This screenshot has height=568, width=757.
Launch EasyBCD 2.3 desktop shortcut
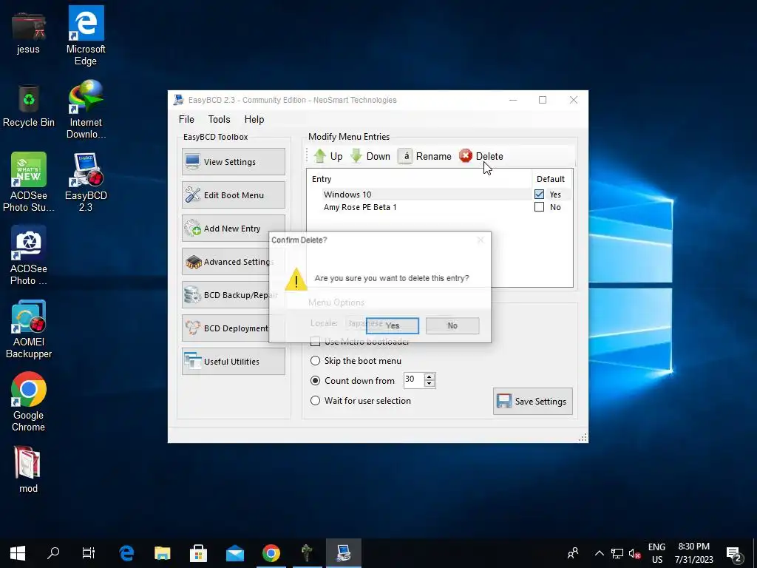(86, 183)
